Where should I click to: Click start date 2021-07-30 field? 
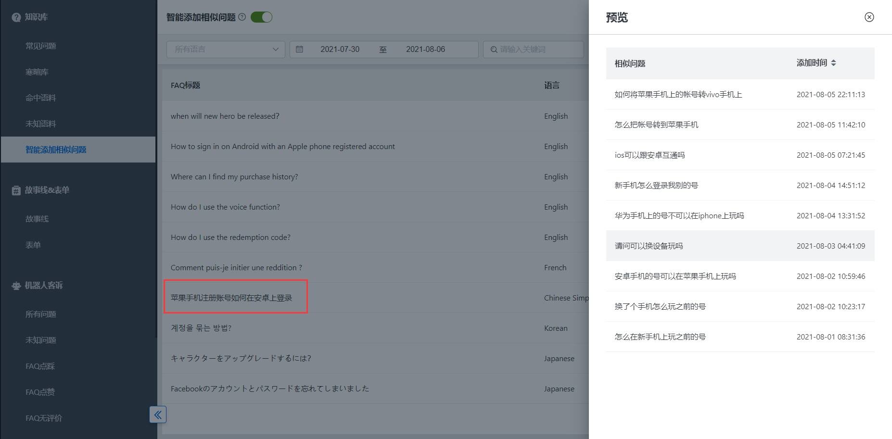pyautogui.click(x=340, y=49)
